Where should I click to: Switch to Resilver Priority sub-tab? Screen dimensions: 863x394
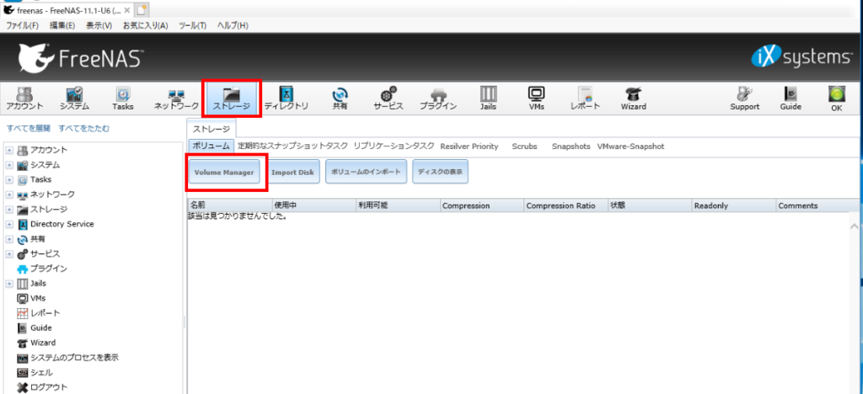(469, 146)
